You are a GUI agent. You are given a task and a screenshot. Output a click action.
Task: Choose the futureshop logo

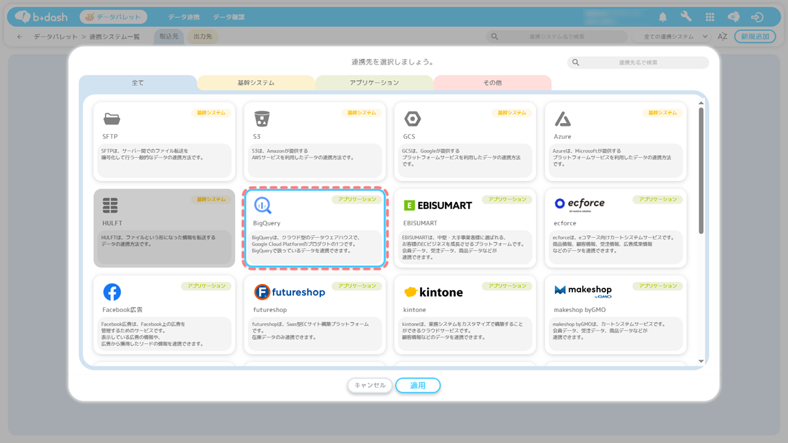pos(289,292)
